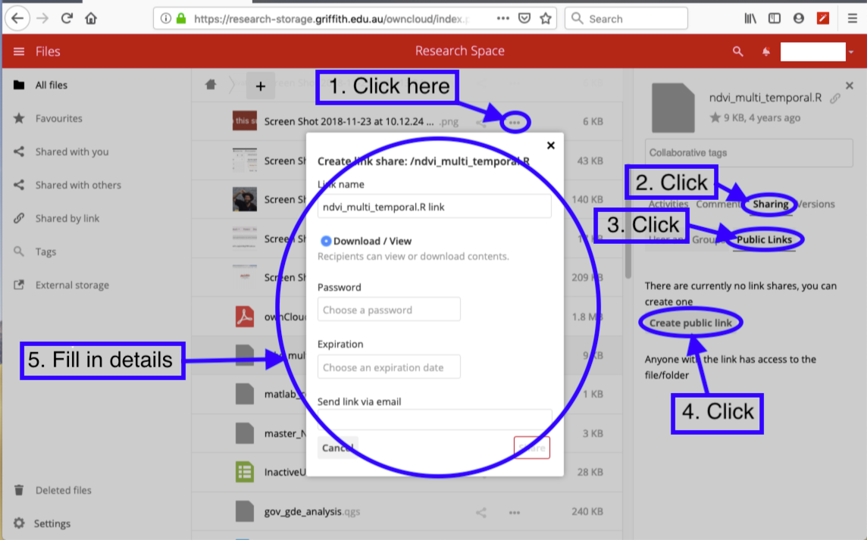Viewport: 867px width, 540px height.
Task: Switch to the Sharing tab
Action: (771, 204)
